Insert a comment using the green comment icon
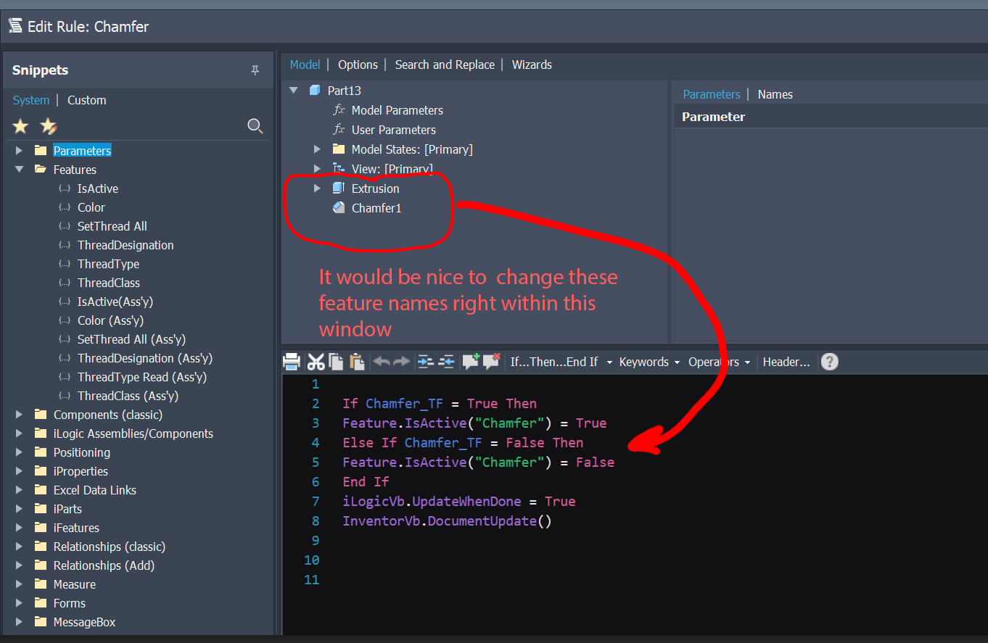Image resolution: width=988 pixels, height=643 pixels. [x=472, y=361]
